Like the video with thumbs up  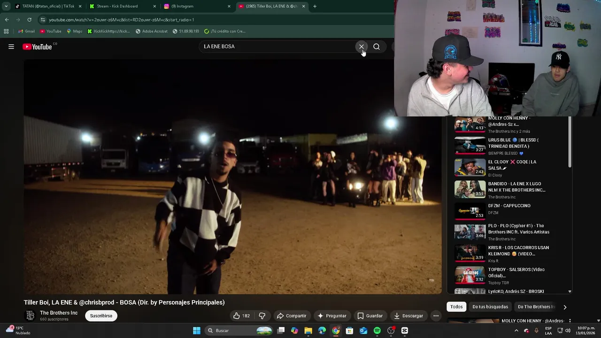242,316
